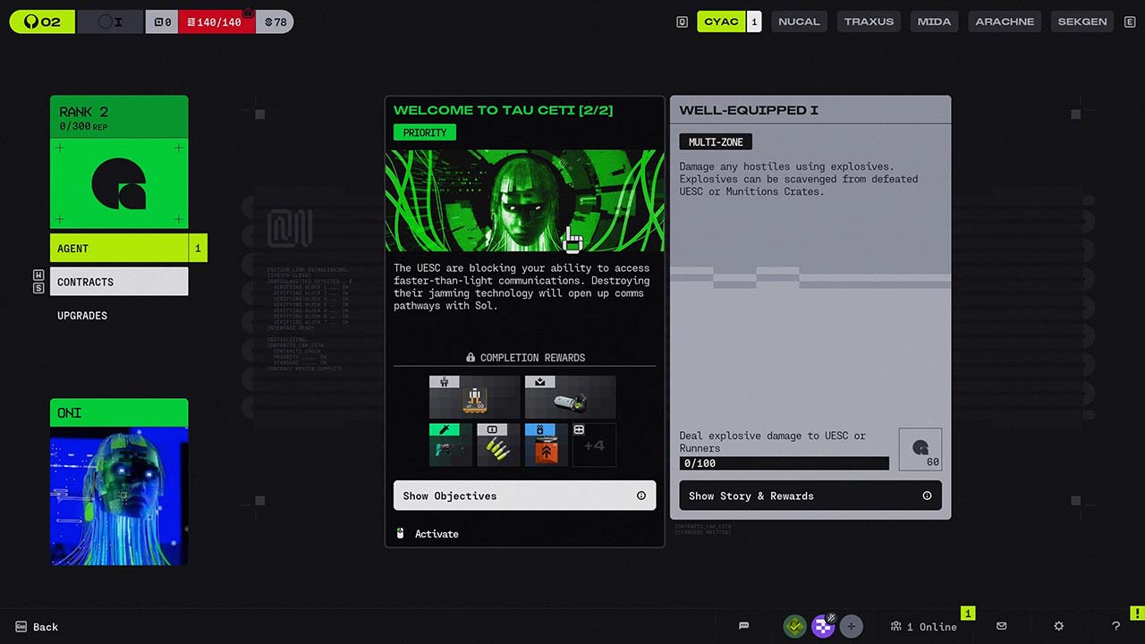This screenshot has height=644, width=1145.
Task: Open the mail inbox icon
Action: click(x=1001, y=626)
